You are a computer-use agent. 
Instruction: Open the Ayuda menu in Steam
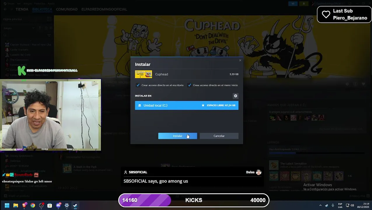point(51,3)
